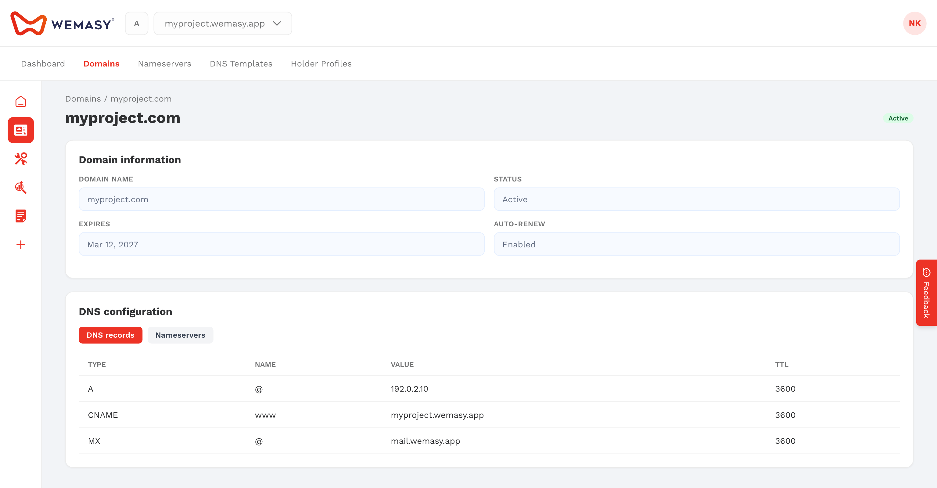Open the wrench tools icon in the sidebar

point(21,159)
